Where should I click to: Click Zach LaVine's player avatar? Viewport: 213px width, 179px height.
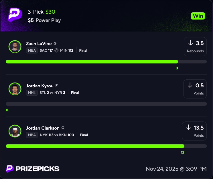[x=15, y=47]
